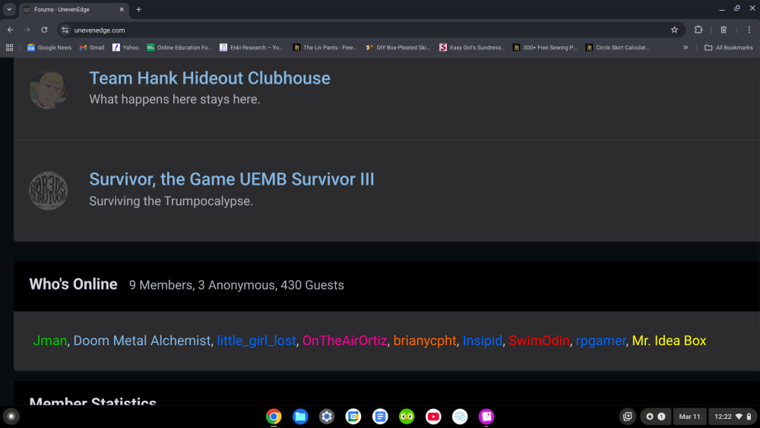The image size is (760, 428).
Task: Open the apps grid icon in bookmarks bar
Action: pyautogui.click(x=10, y=47)
